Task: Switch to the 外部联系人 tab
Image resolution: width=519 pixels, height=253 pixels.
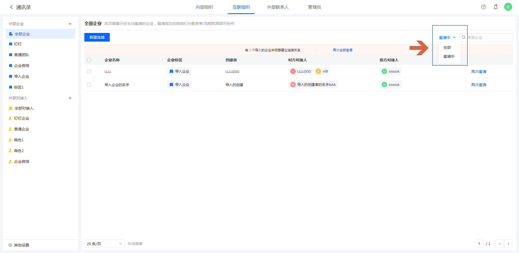Action: (x=278, y=7)
